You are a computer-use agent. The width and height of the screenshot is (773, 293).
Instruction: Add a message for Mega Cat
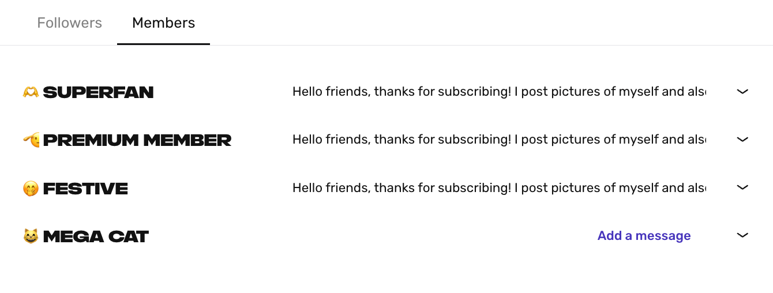(644, 236)
